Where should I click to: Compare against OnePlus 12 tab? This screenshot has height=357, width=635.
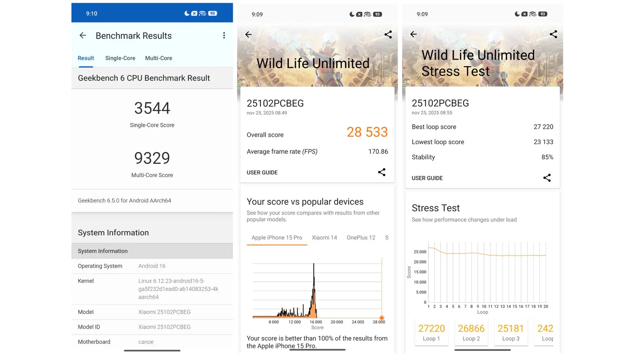[361, 238]
